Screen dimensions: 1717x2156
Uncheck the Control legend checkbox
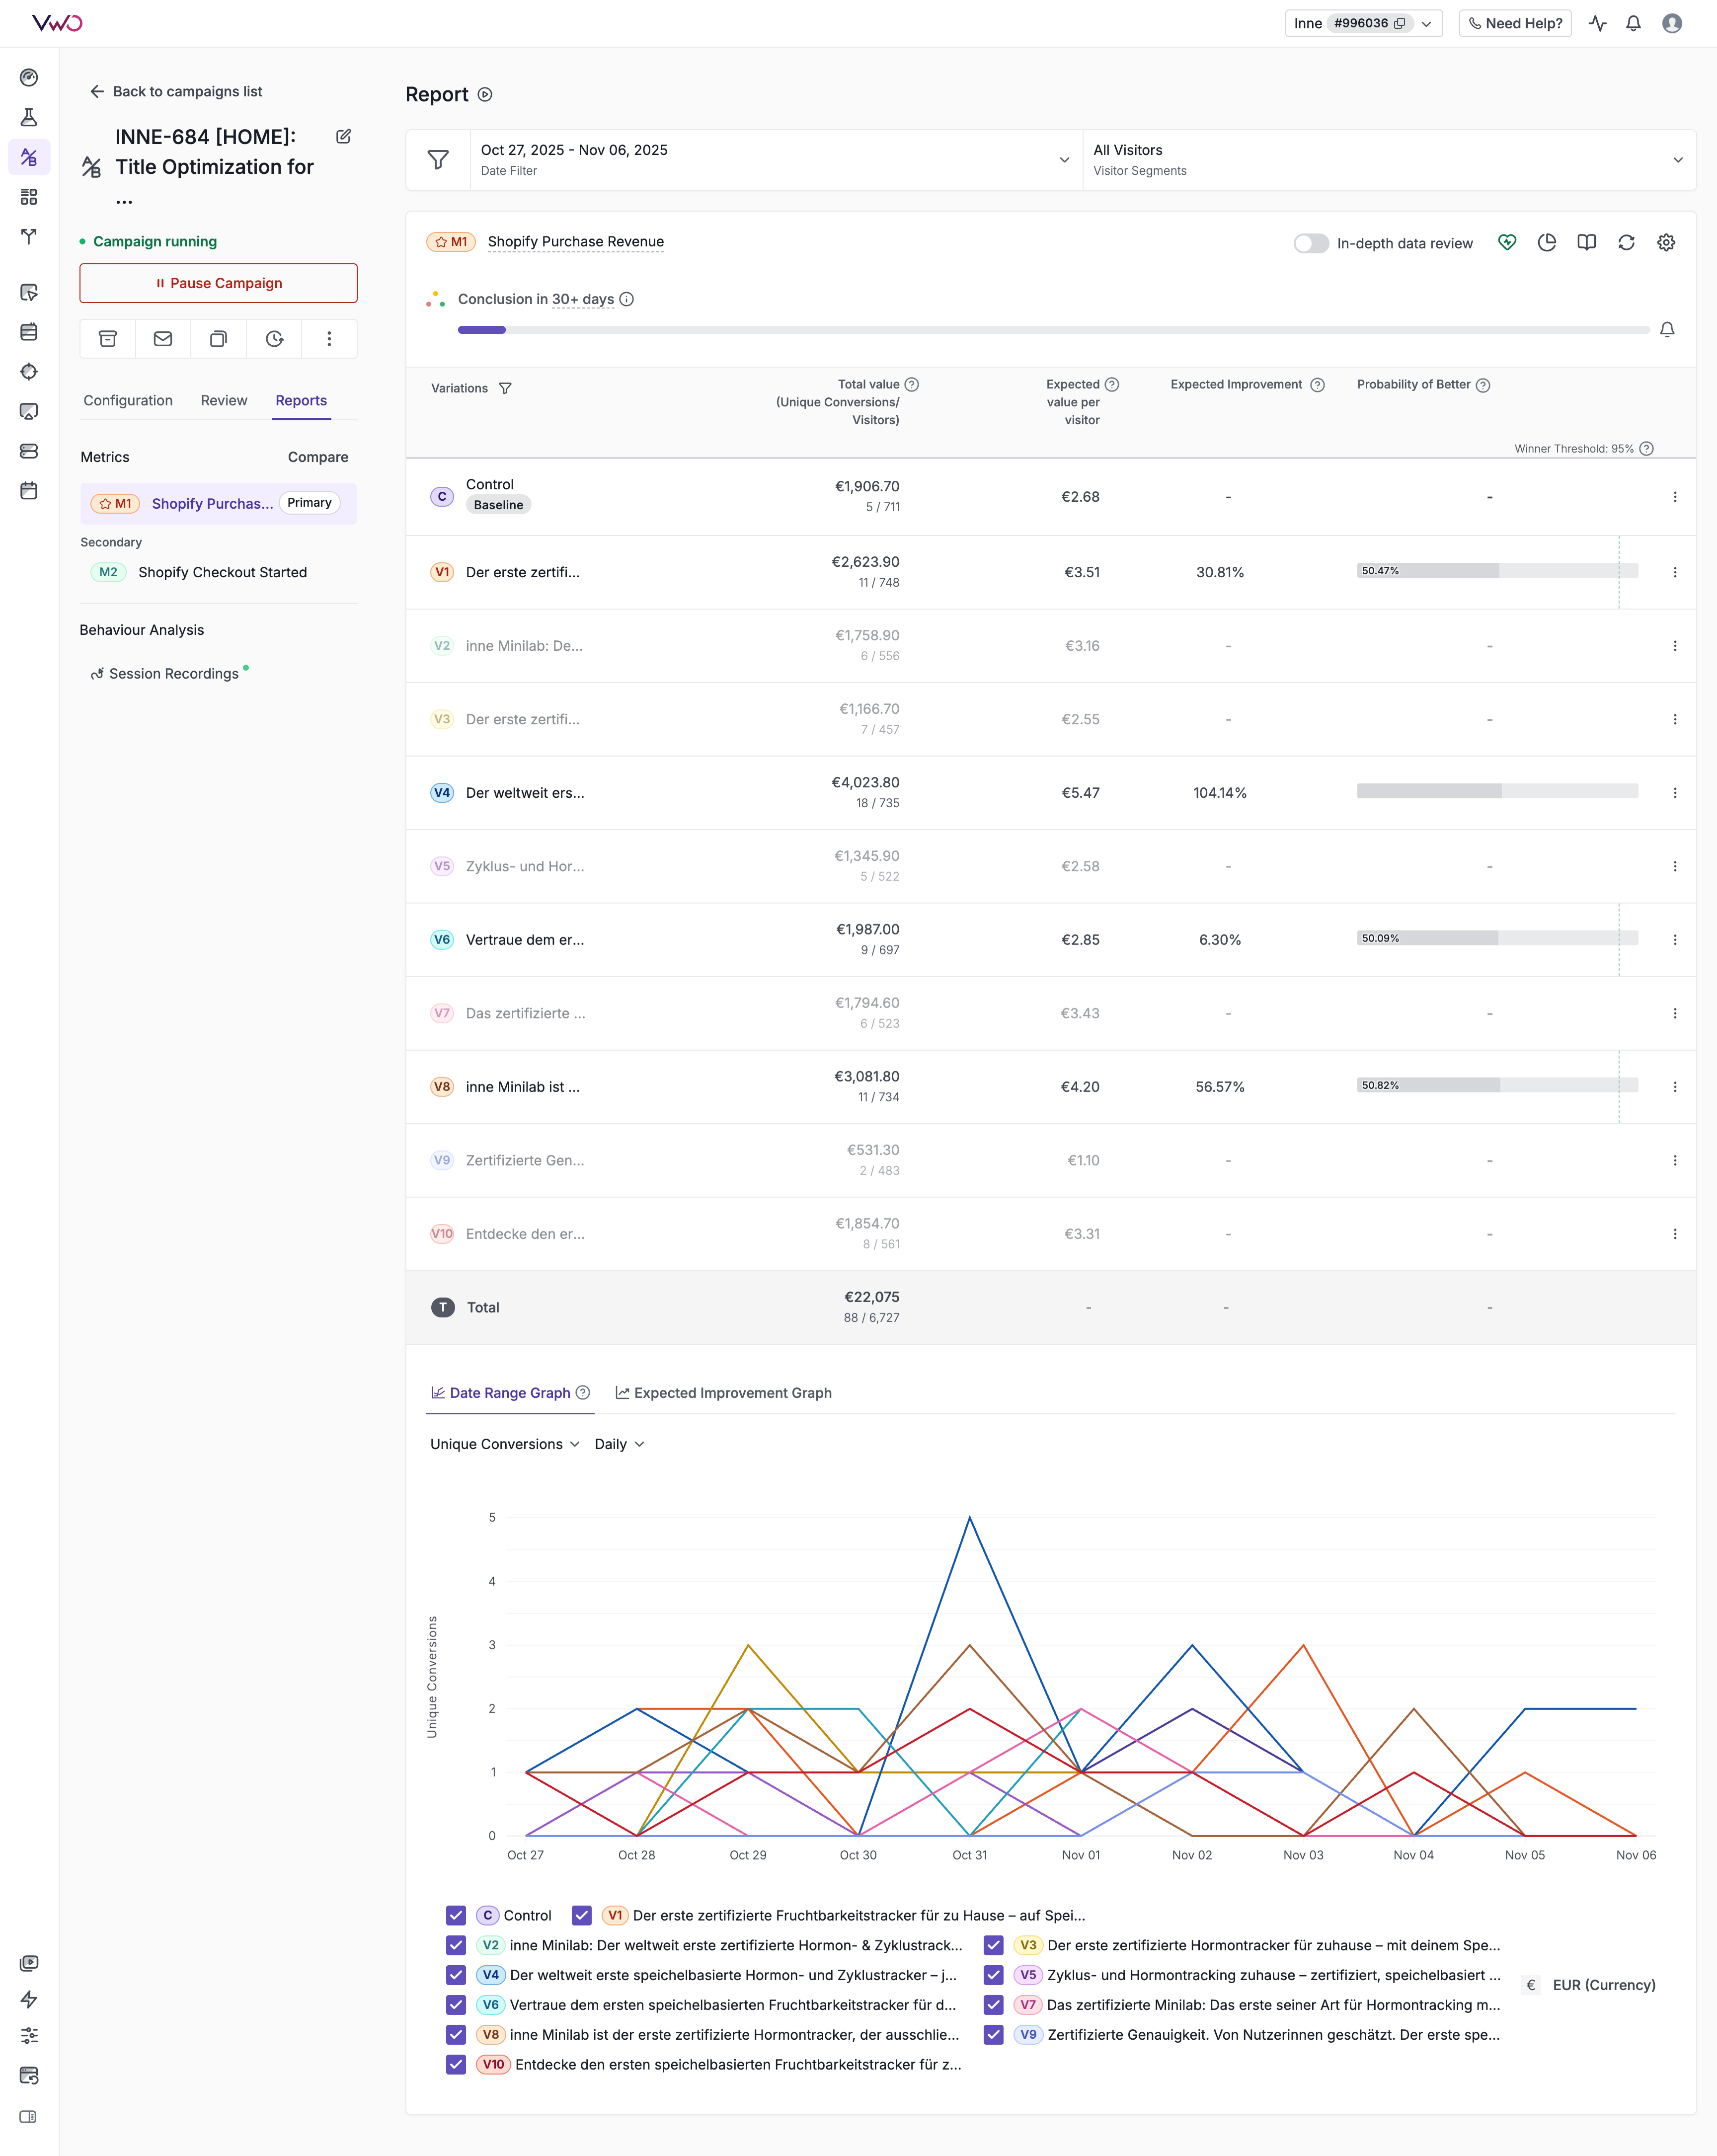tap(456, 1915)
